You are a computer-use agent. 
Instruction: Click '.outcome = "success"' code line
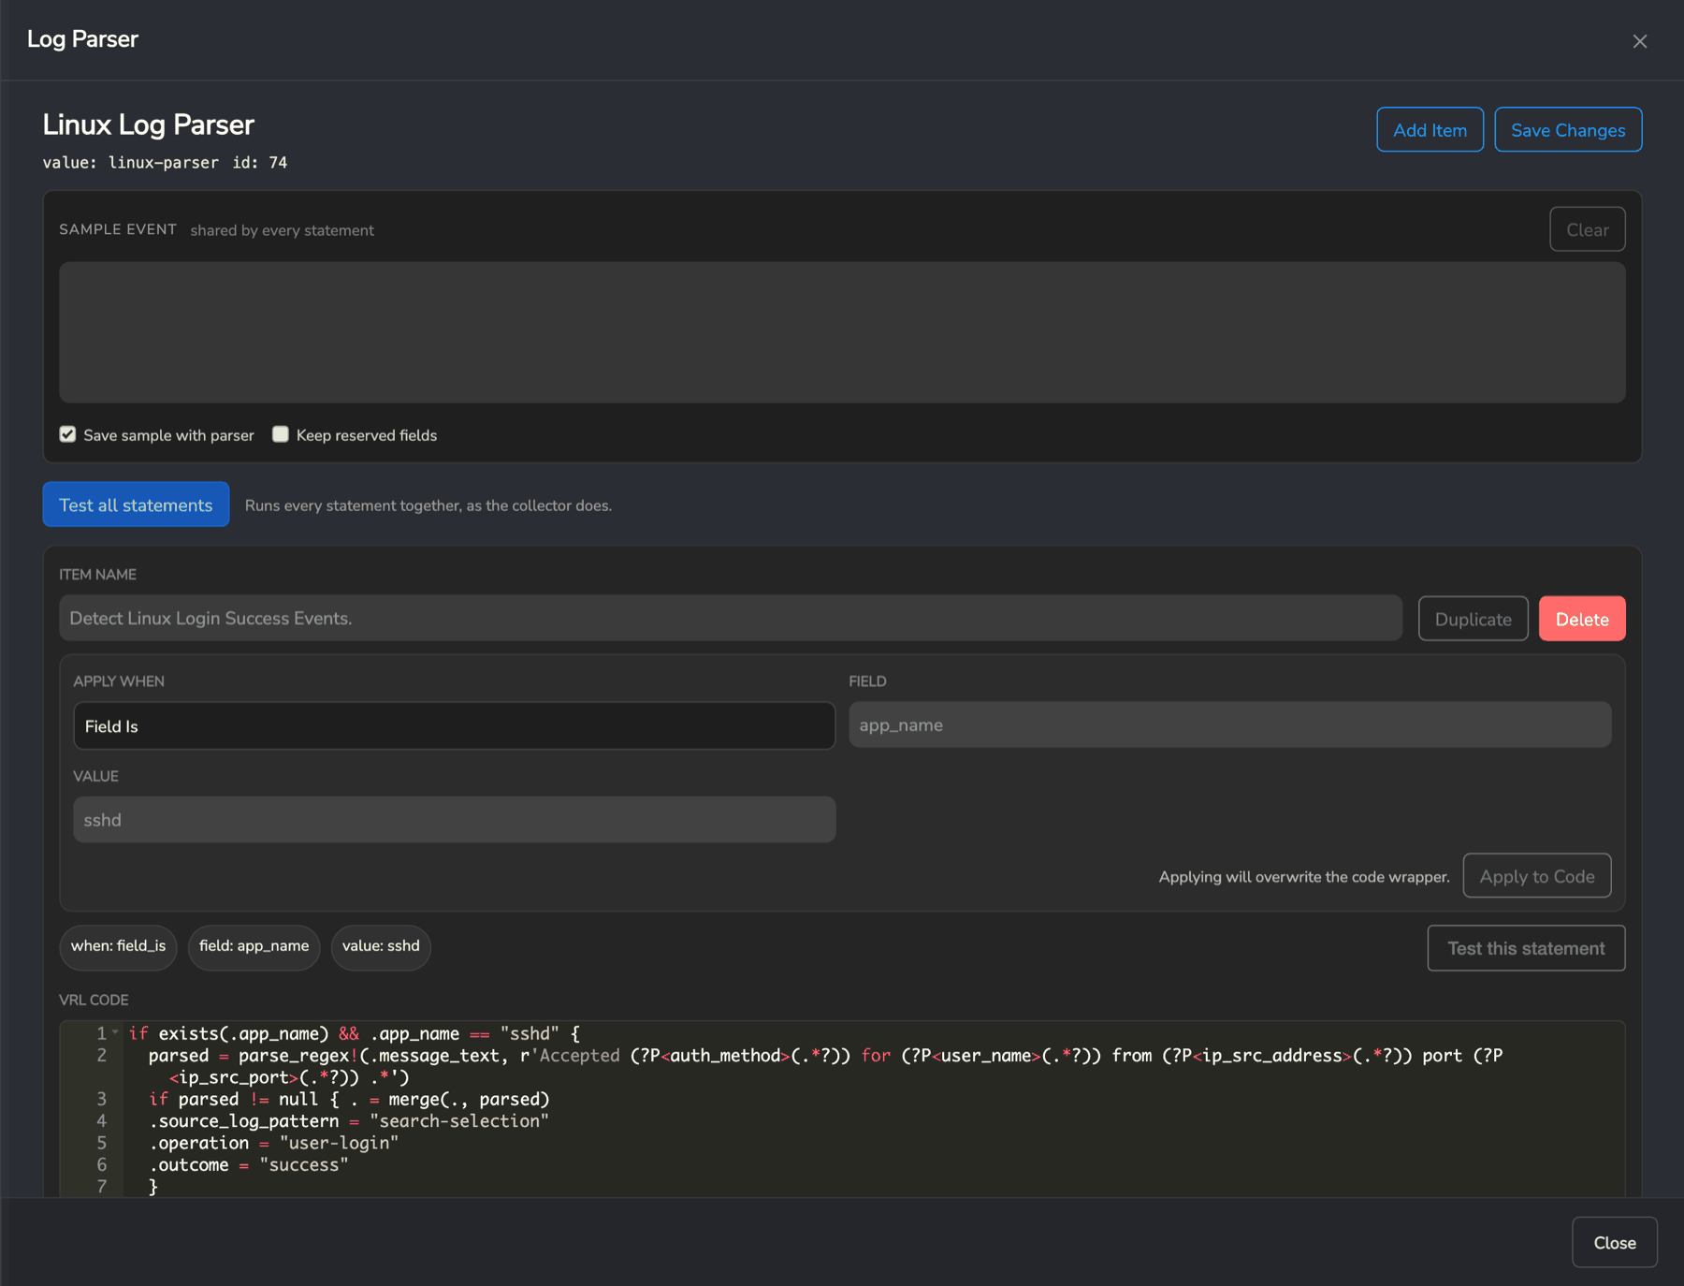248,1164
